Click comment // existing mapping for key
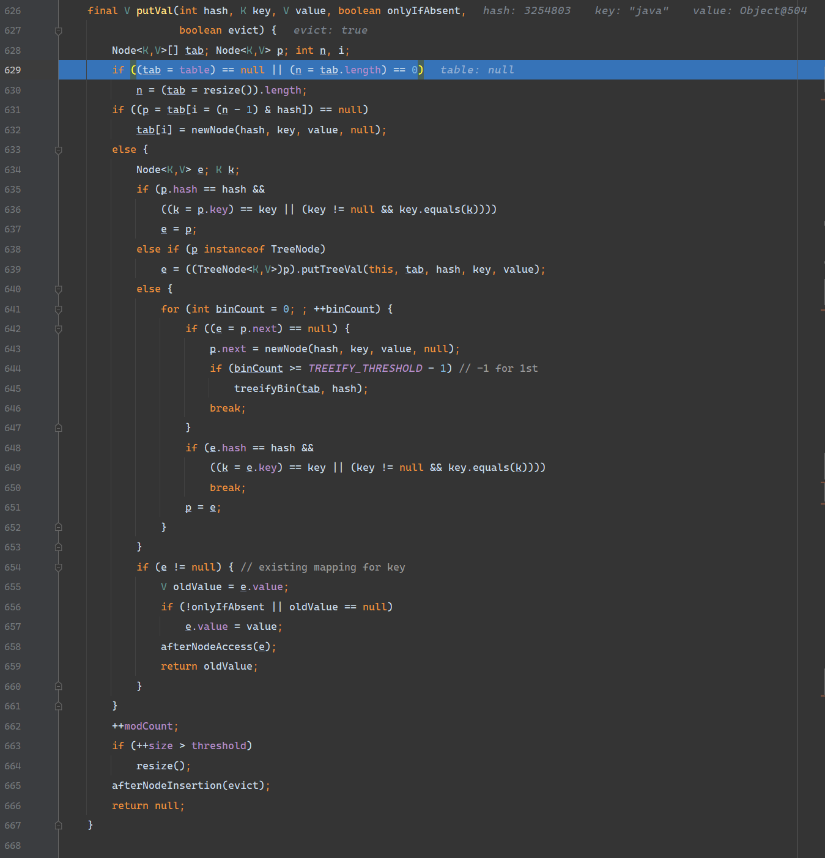The width and height of the screenshot is (825, 858). [x=323, y=568]
